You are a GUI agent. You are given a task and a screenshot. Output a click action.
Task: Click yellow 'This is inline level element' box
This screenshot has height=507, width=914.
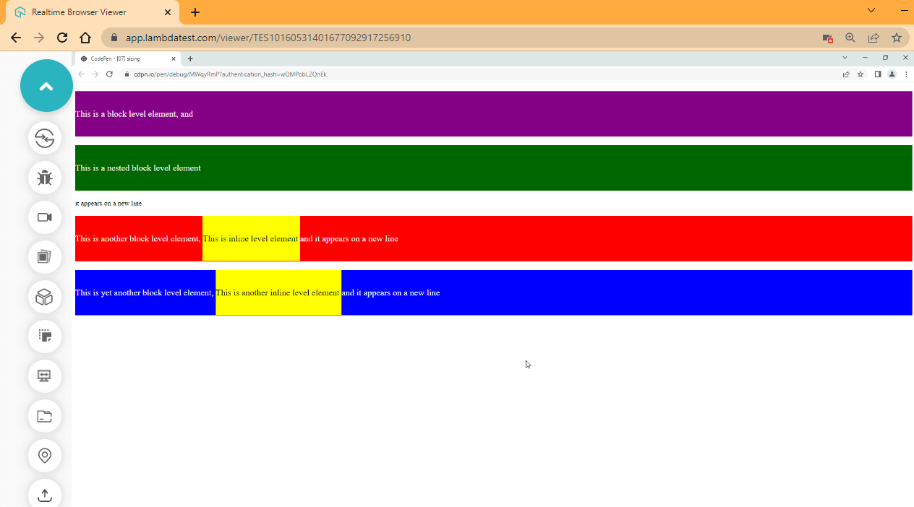pos(251,238)
